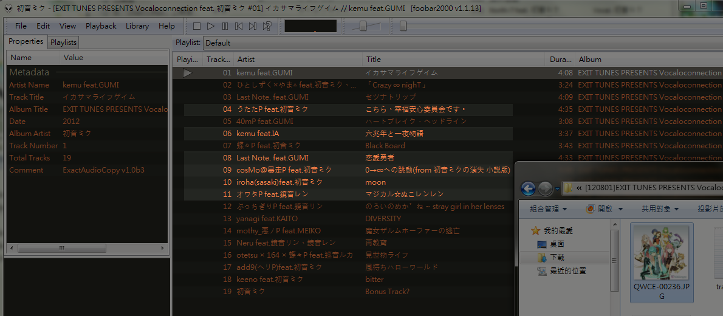This screenshot has height=316, width=723.
Task: Click Properties scrollbar left arrow
Action: point(11,248)
